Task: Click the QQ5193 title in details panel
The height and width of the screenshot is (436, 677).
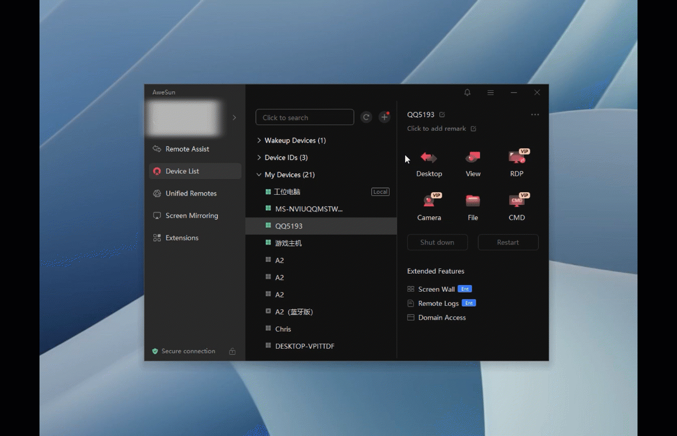Action: tap(421, 115)
